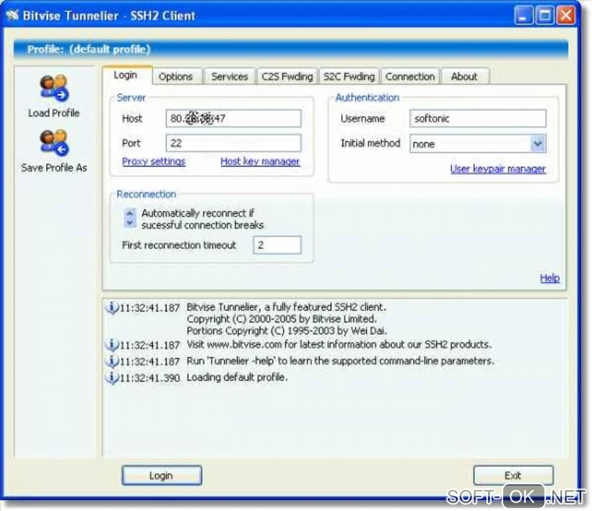The width and height of the screenshot is (592, 511).
Task: Switch to the Options tab
Action: [x=175, y=77]
